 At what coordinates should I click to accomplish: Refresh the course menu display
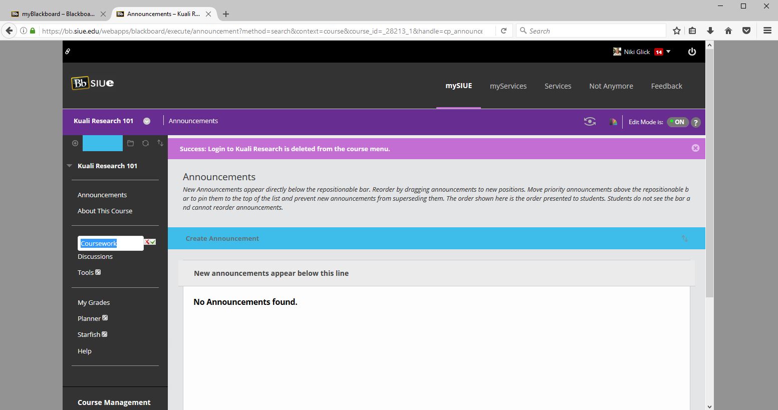(x=145, y=143)
